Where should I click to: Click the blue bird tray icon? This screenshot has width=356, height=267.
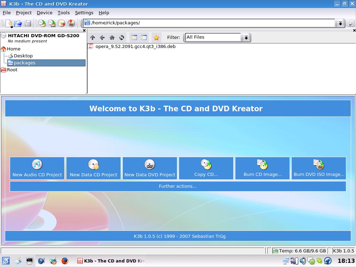[327, 261]
